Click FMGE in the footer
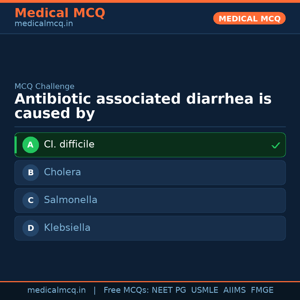300x300 pixels. pyautogui.click(x=262, y=290)
